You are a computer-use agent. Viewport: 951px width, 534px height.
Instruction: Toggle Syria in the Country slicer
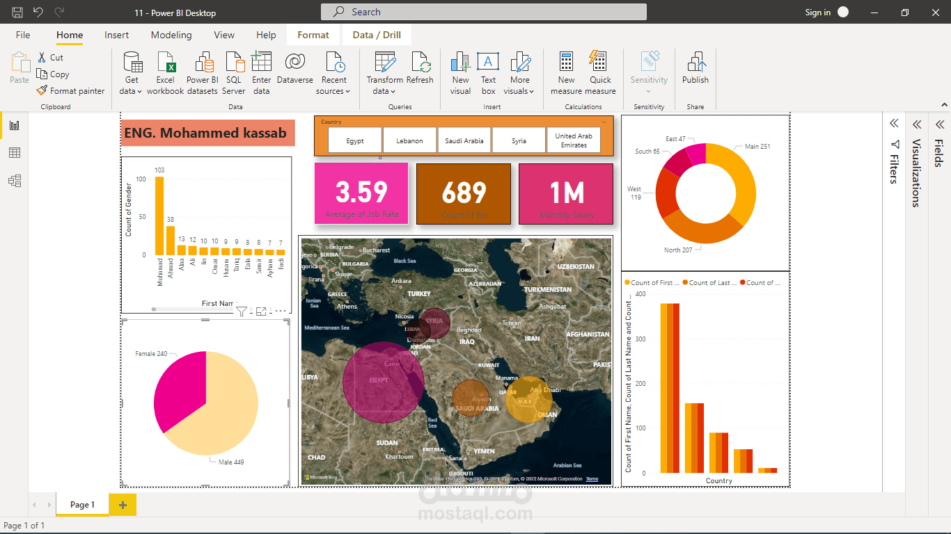pyautogui.click(x=519, y=140)
